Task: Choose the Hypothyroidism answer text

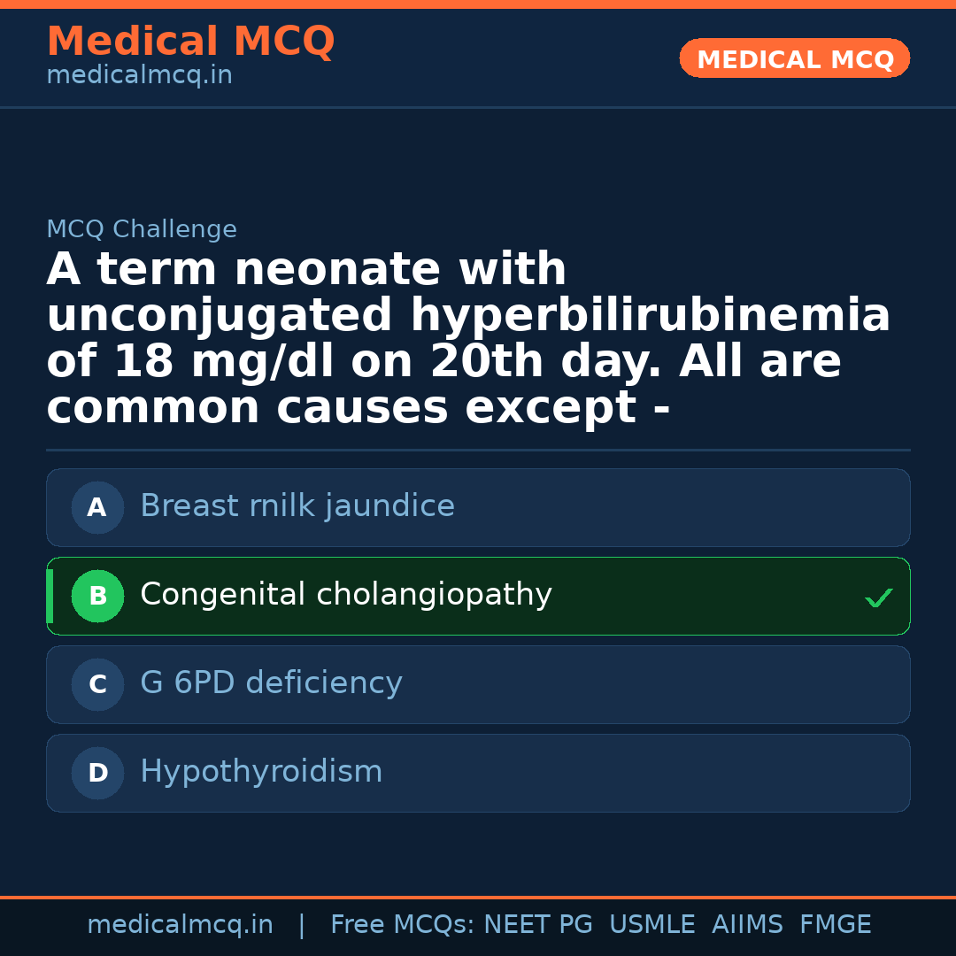Action: click(x=261, y=772)
